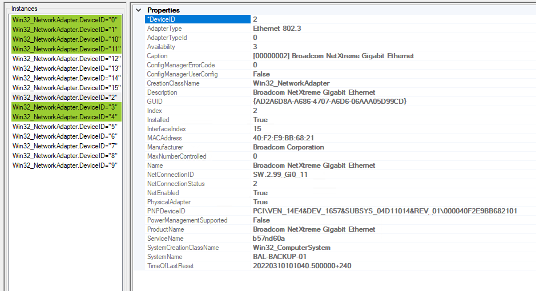Image resolution: width=536 pixels, height=291 pixels.
Task: Click the Win32_NetworkAdapter class name value
Action: coord(291,83)
